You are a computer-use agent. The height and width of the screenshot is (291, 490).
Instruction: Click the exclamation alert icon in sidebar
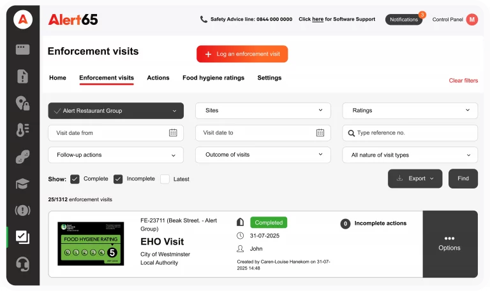click(x=23, y=211)
